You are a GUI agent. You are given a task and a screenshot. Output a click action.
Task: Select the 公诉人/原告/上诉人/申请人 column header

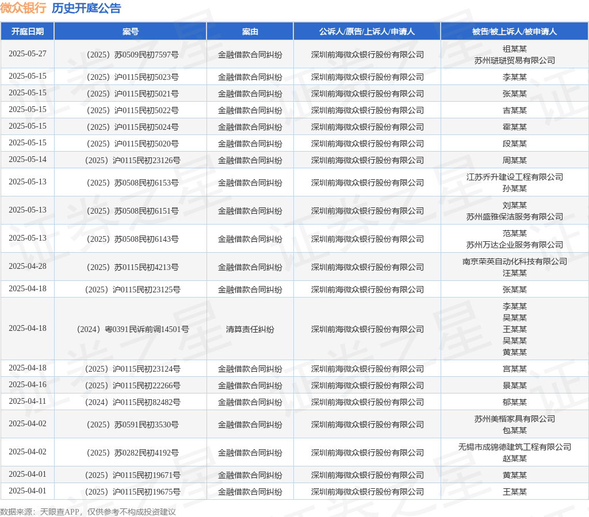click(367, 31)
